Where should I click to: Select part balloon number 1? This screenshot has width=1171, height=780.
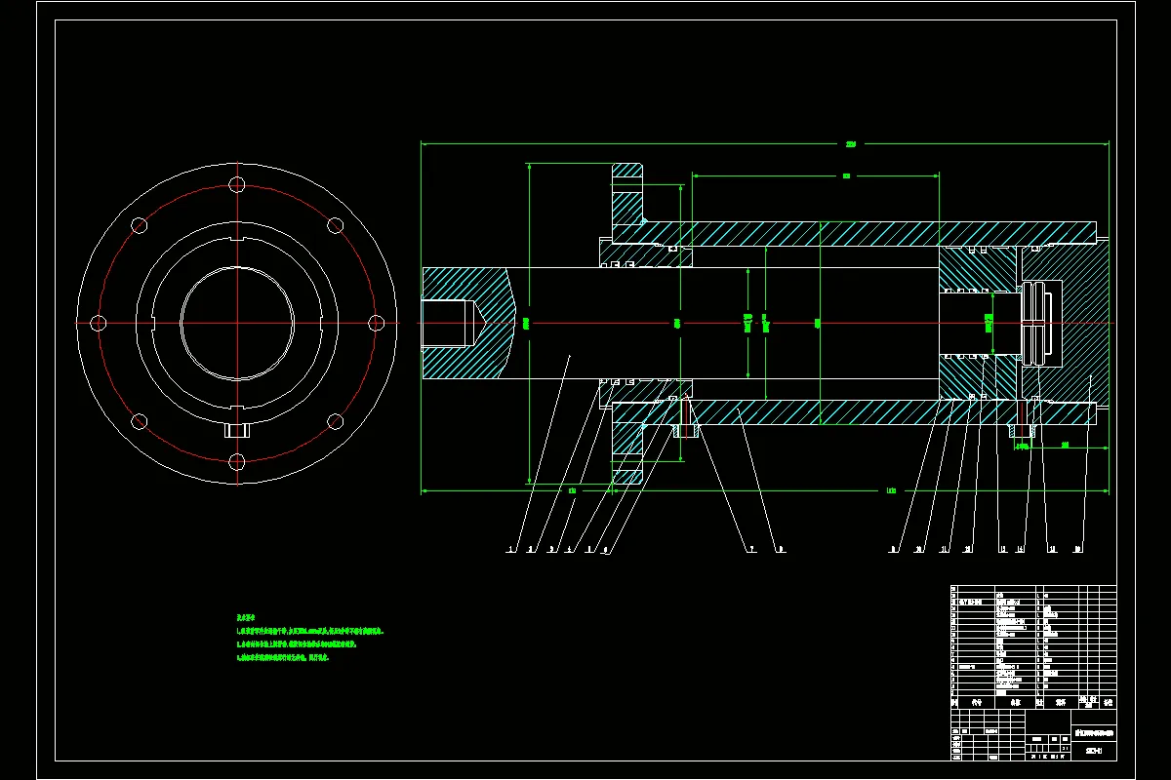point(510,550)
